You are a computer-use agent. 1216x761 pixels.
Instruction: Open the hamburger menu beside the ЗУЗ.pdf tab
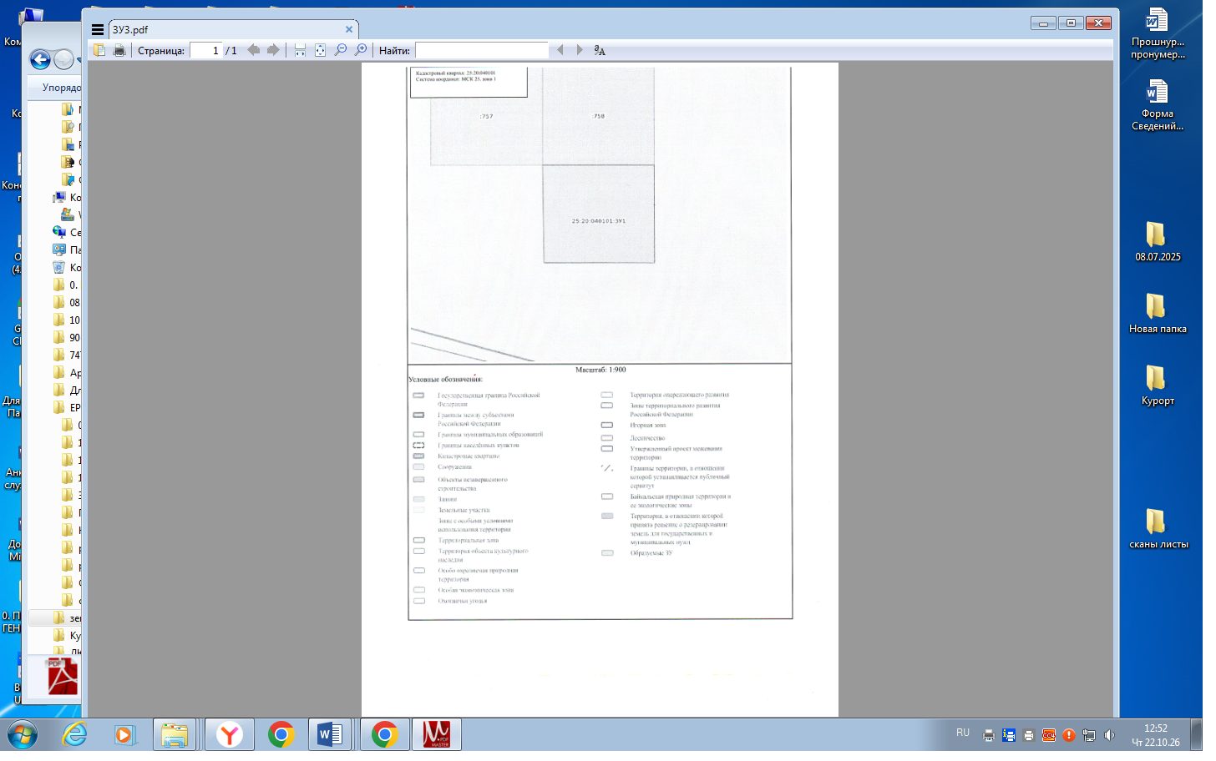point(98,29)
